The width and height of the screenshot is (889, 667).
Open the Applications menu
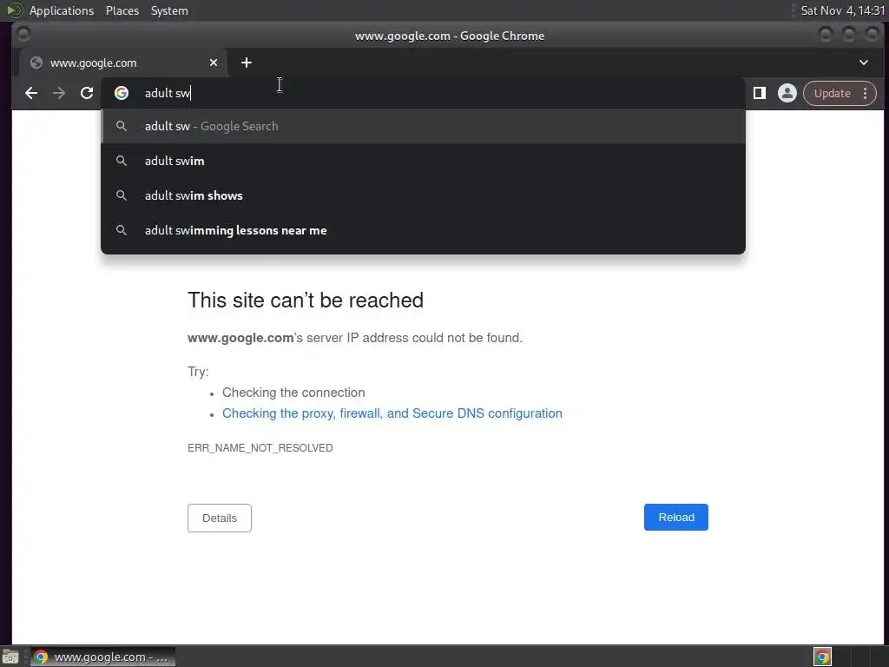pos(62,10)
